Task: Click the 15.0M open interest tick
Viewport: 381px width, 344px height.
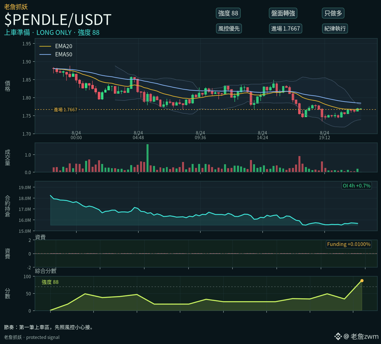Action: pos(25,231)
